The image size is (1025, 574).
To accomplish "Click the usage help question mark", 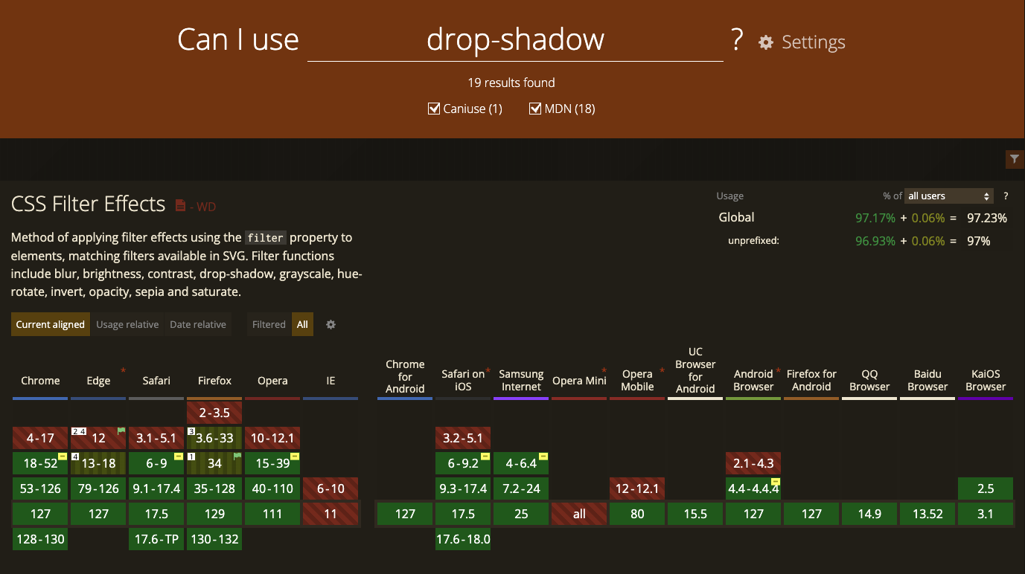I will click(1006, 196).
